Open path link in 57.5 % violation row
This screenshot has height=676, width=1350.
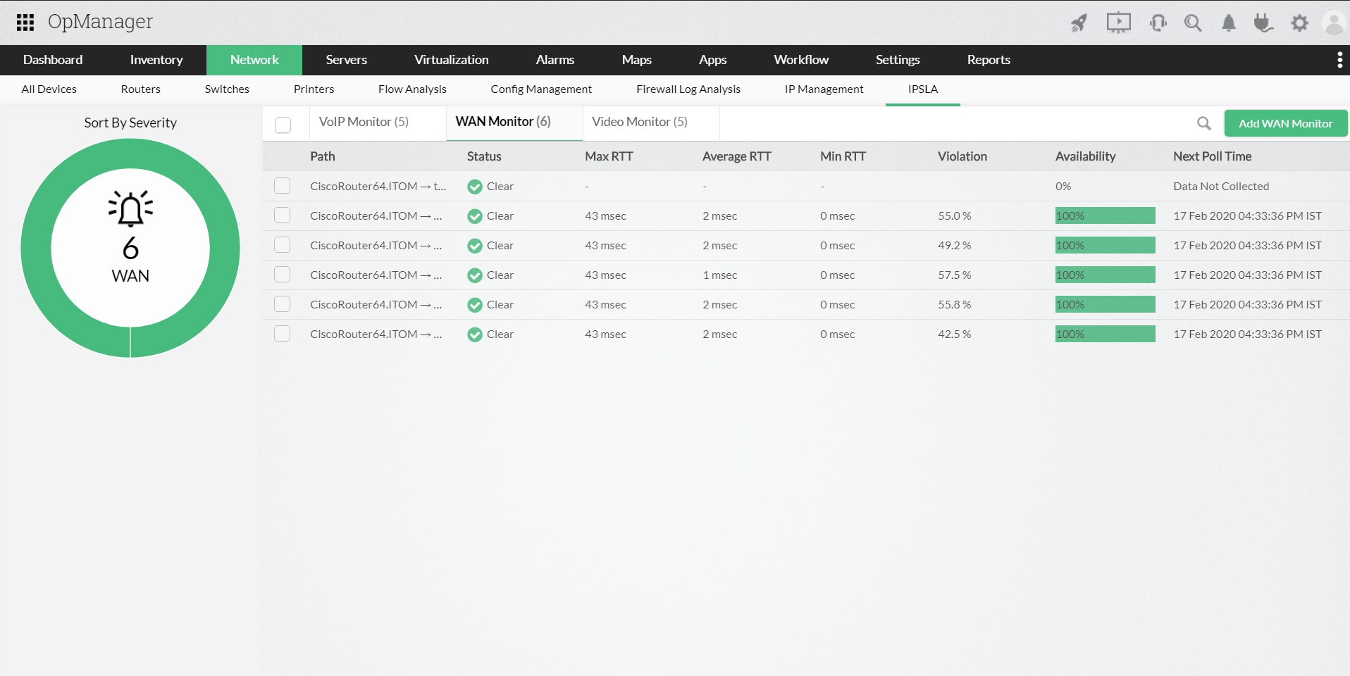coord(376,275)
